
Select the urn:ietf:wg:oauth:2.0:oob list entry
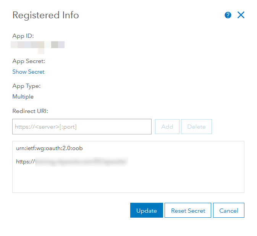49,148
